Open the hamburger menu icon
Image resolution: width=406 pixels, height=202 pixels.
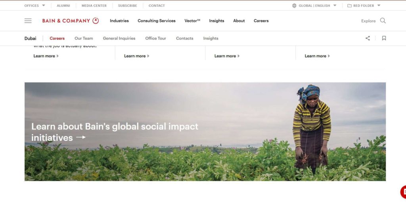[x=28, y=21]
